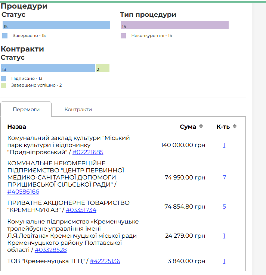The width and height of the screenshot is (266, 275).
Task: Click the green Завершено успішно bar segment
Action: coord(102,68)
